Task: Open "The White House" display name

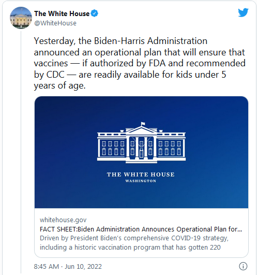Action: (62, 13)
